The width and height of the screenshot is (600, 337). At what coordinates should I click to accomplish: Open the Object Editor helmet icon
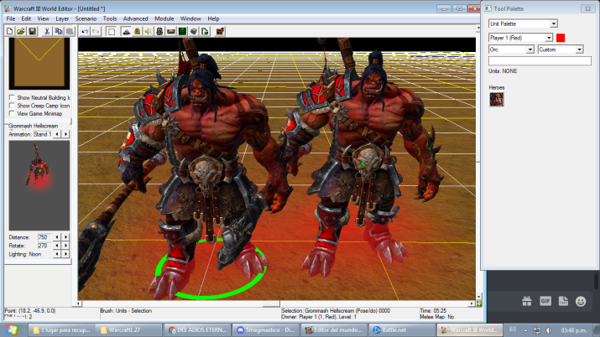click(159, 31)
